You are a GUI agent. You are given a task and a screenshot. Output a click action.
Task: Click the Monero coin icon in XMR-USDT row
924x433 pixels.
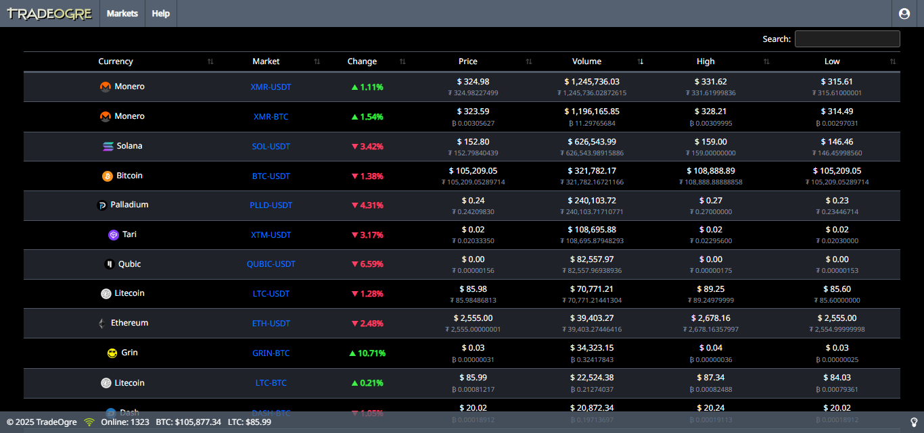pyautogui.click(x=106, y=87)
